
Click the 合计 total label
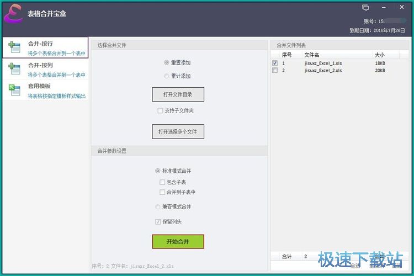[x=286, y=257]
